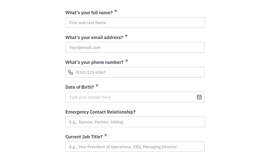The image size is (270, 152).
Task: Click the "What's your full name?" label
Action: [x=89, y=13]
